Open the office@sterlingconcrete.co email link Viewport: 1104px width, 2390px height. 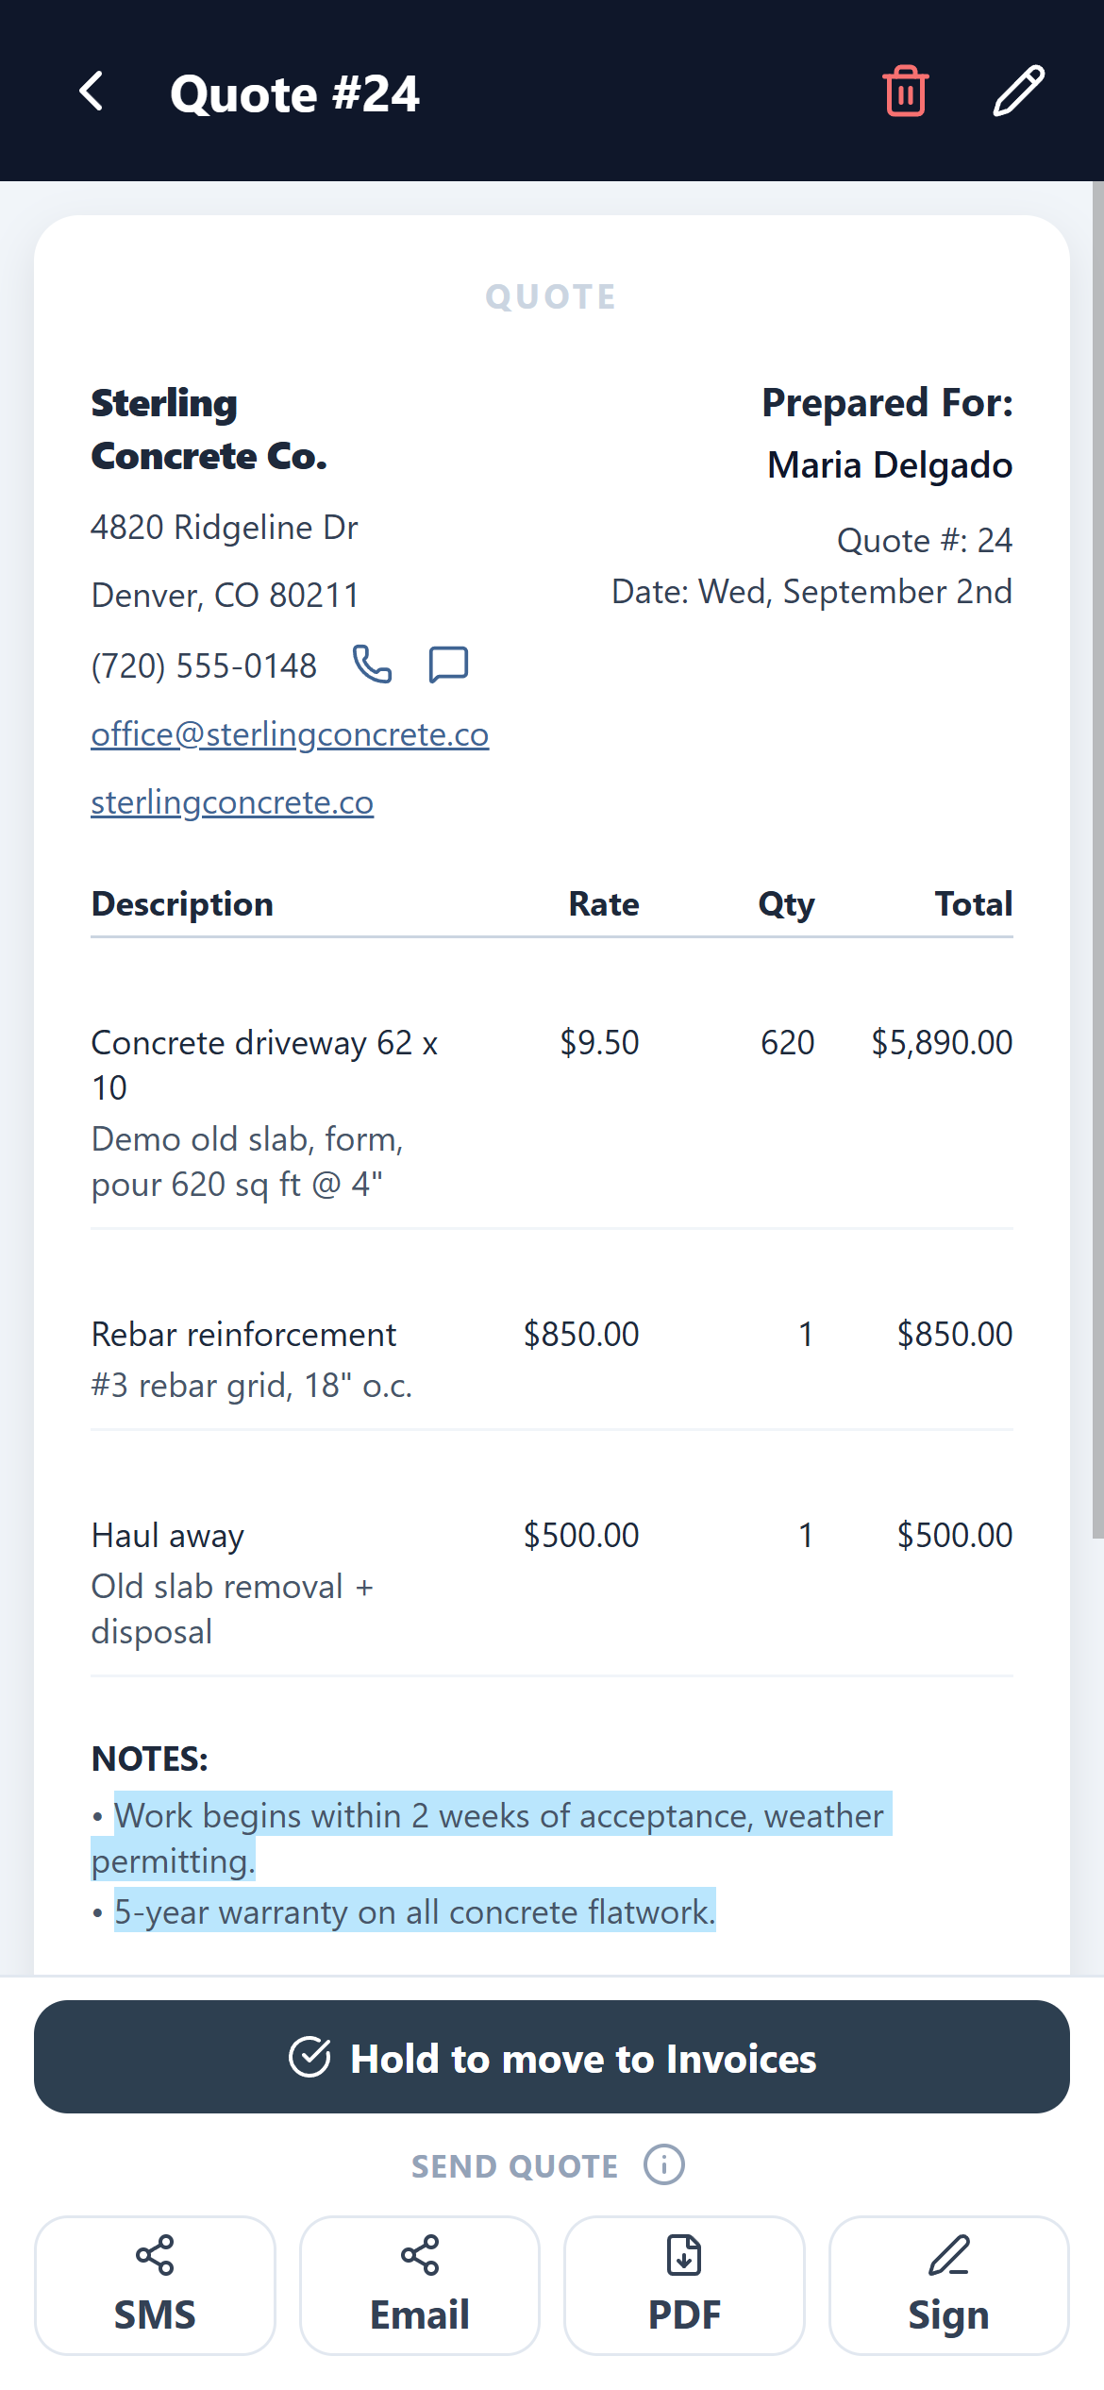point(290,734)
